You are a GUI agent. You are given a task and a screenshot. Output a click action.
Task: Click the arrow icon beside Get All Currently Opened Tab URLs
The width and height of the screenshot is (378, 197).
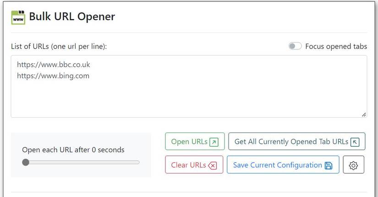tap(355, 142)
